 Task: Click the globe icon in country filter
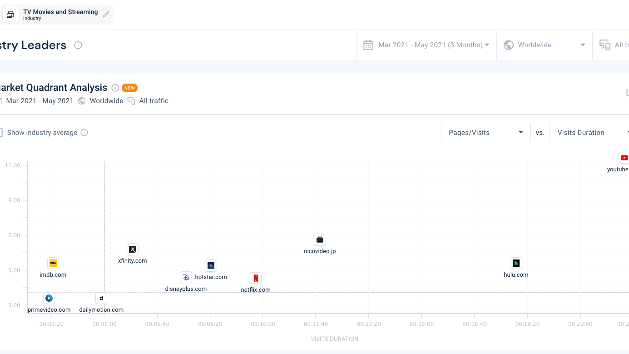pos(509,45)
